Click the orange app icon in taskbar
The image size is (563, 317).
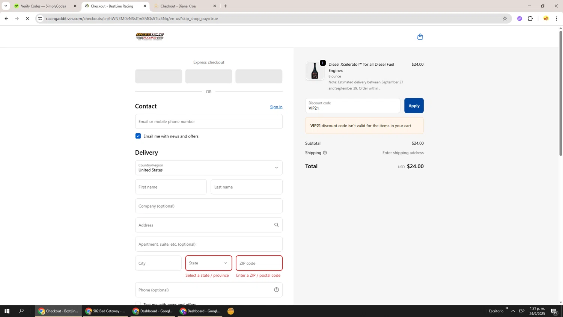coord(231,311)
